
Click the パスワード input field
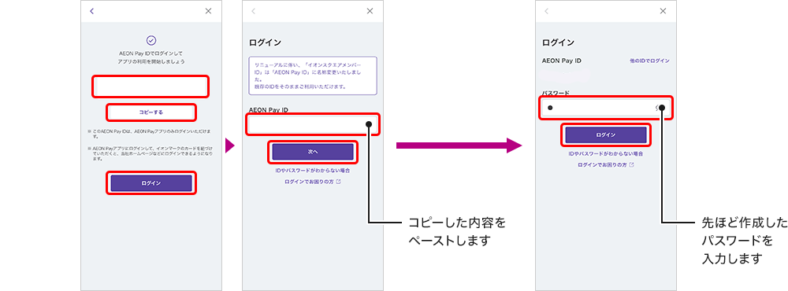click(x=605, y=108)
